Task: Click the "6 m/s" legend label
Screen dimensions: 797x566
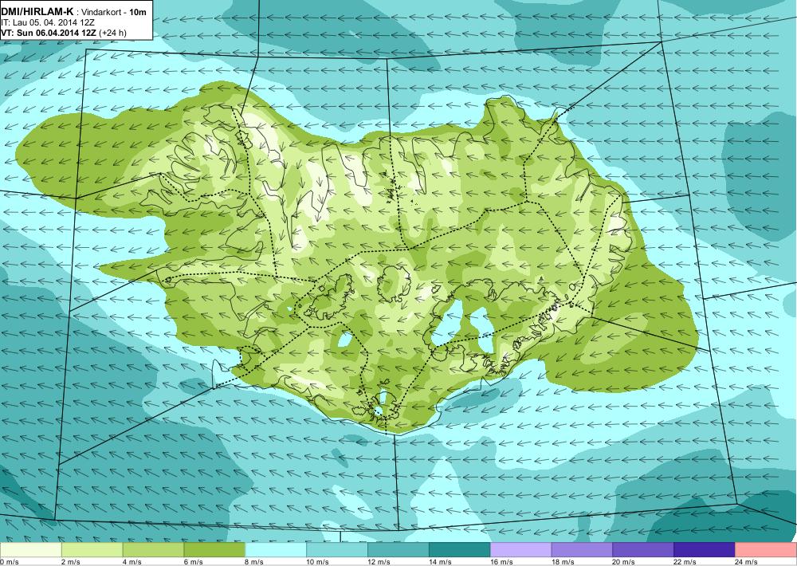Action: click(x=193, y=562)
